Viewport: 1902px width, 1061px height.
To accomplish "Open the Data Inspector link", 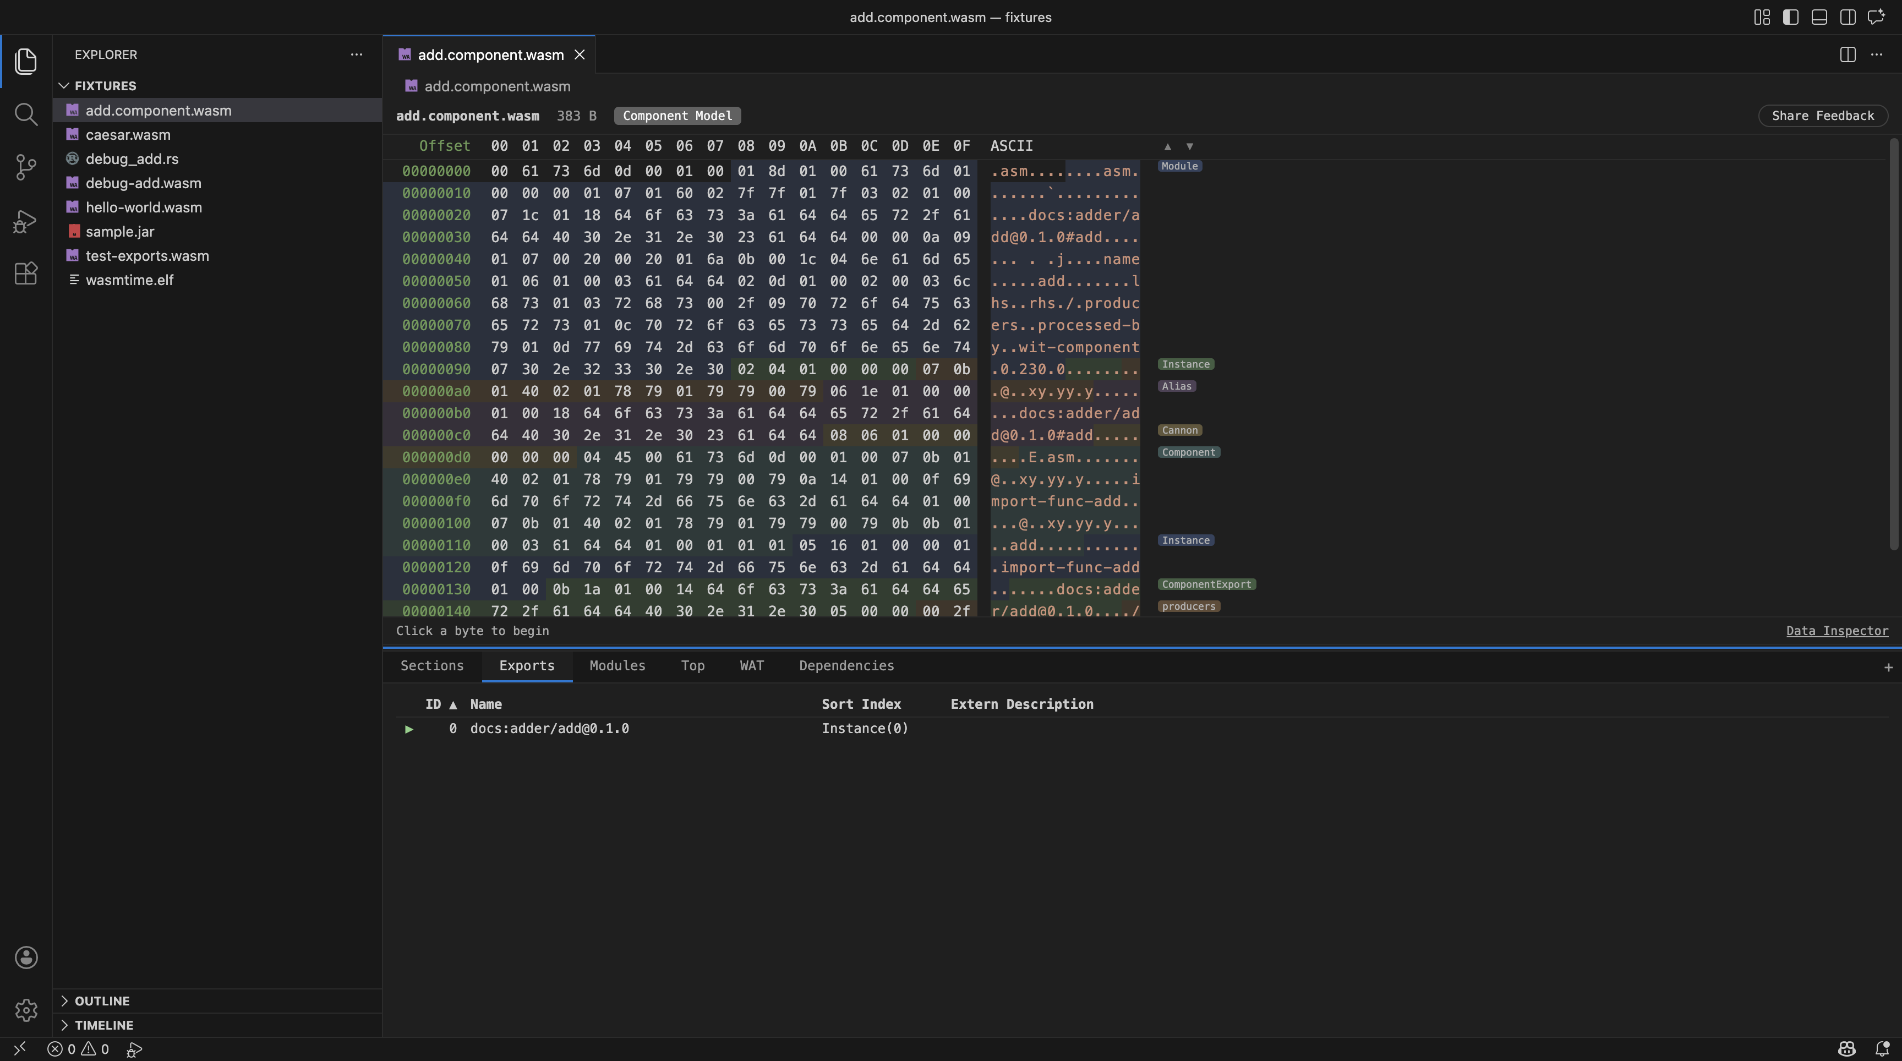I will [1837, 631].
